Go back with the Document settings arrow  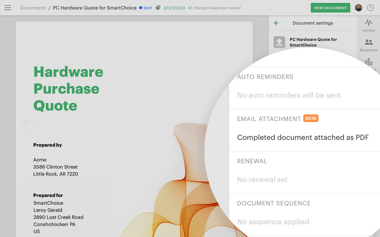pyautogui.click(x=276, y=23)
